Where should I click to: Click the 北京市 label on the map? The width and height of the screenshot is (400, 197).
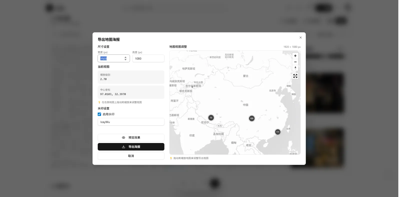coord(272,91)
